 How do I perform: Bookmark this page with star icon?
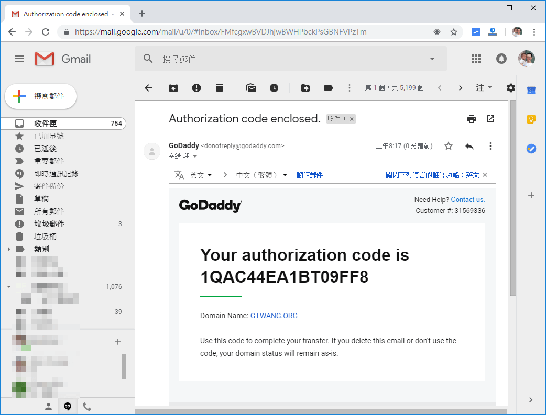pyautogui.click(x=454, y=32)
